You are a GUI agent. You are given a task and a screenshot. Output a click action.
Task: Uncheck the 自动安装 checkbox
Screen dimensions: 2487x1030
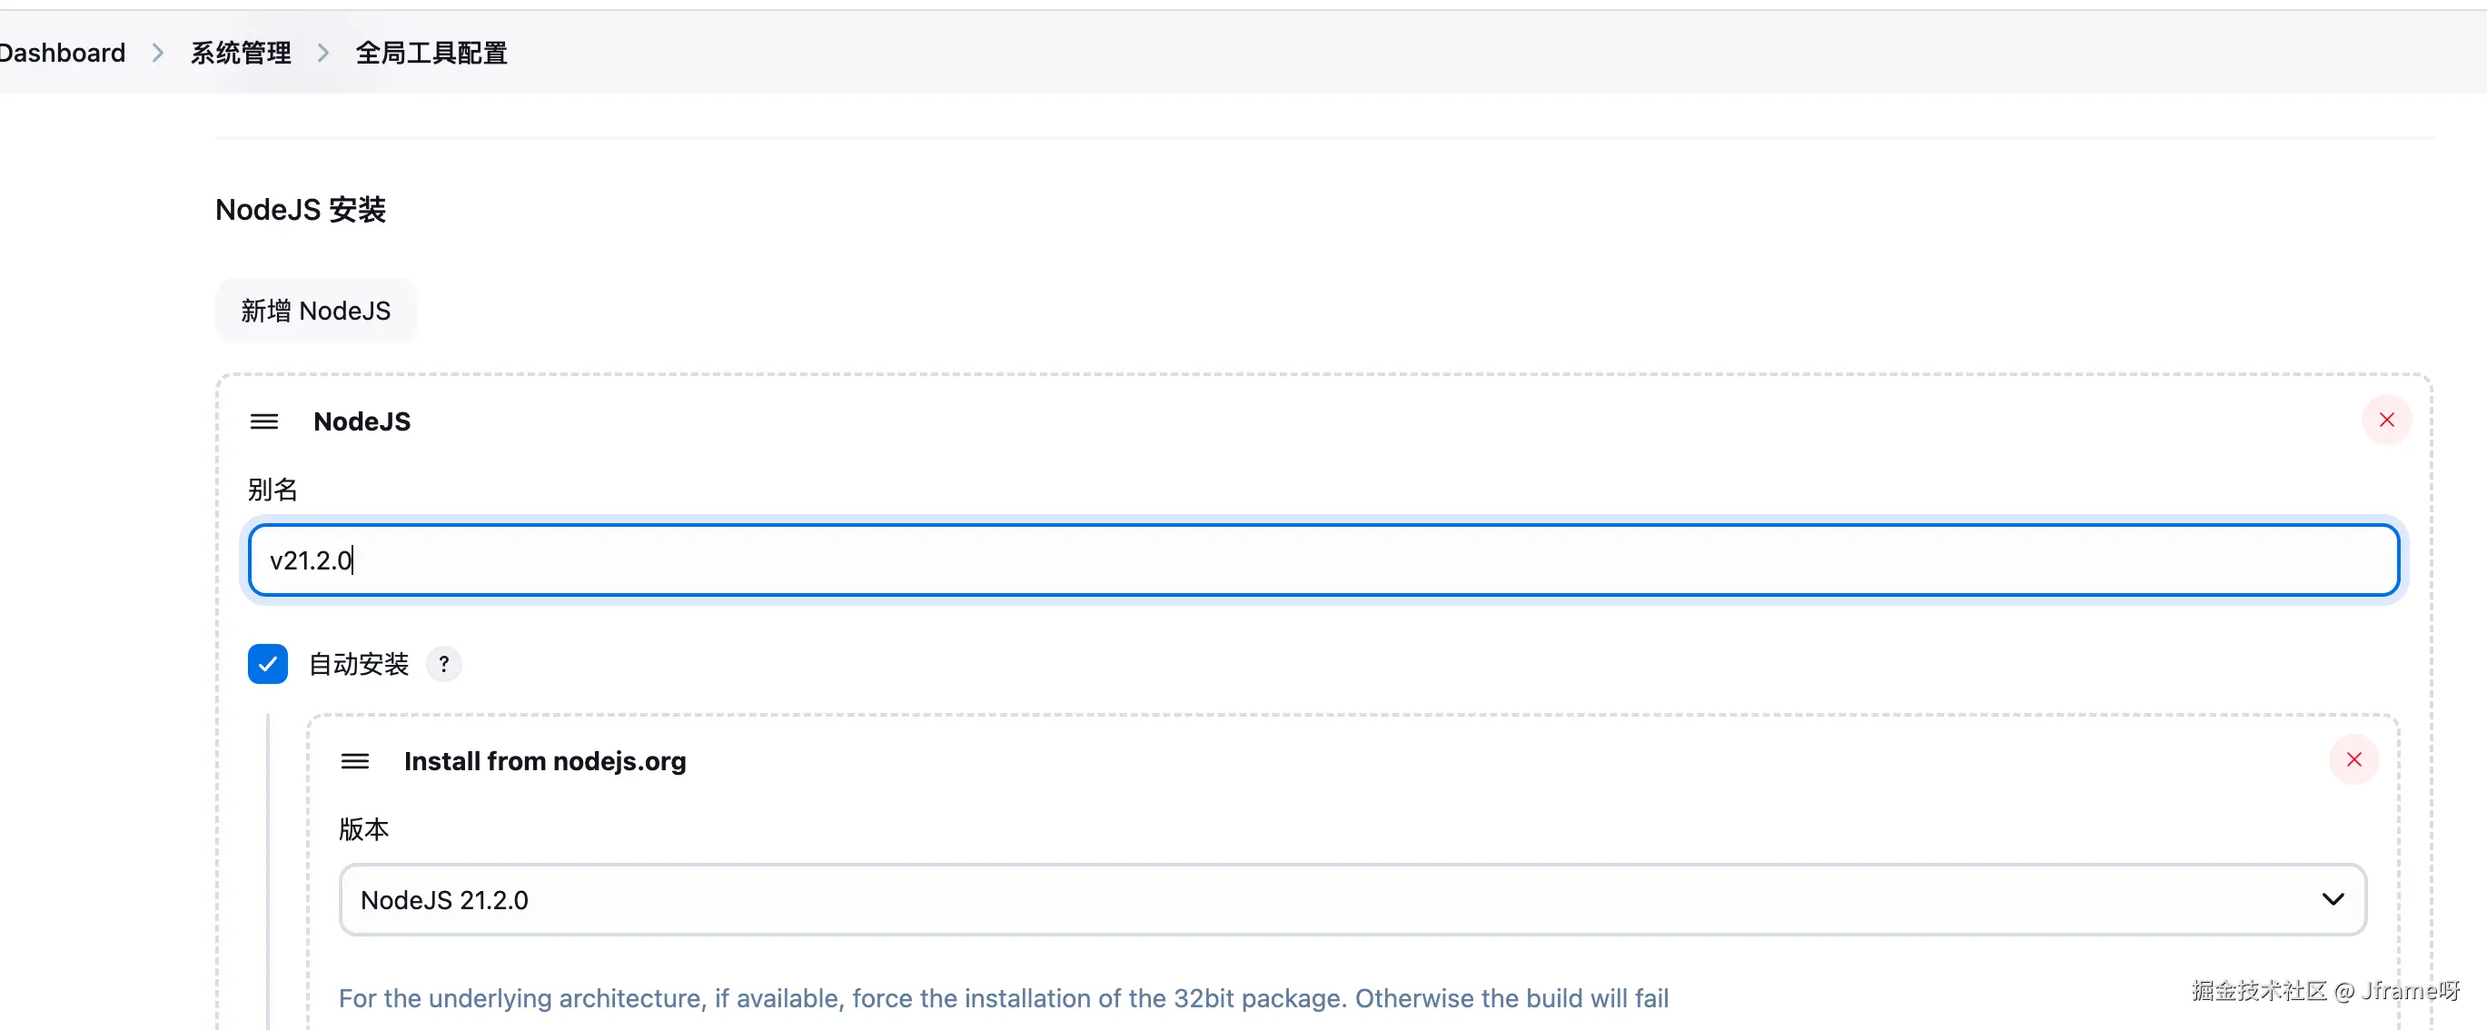(x=267, y=664)
